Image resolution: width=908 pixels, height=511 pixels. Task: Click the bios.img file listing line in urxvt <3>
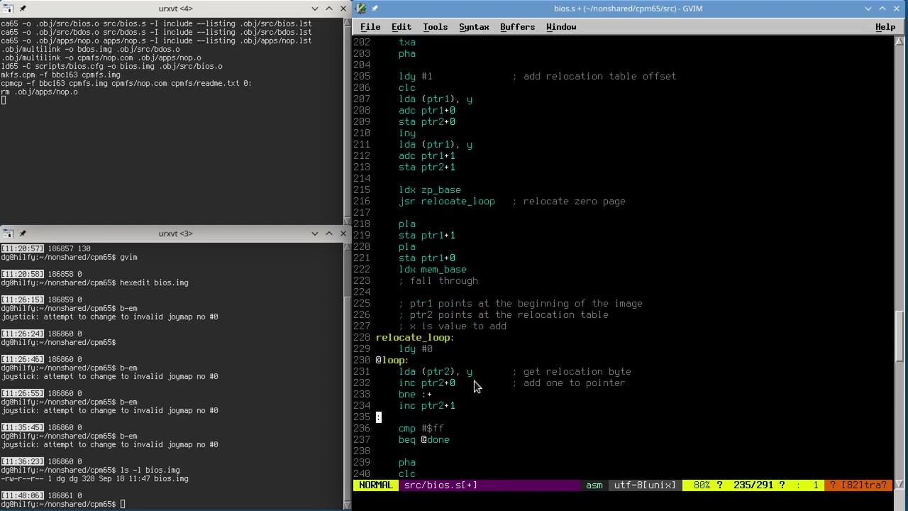[94, 478]
